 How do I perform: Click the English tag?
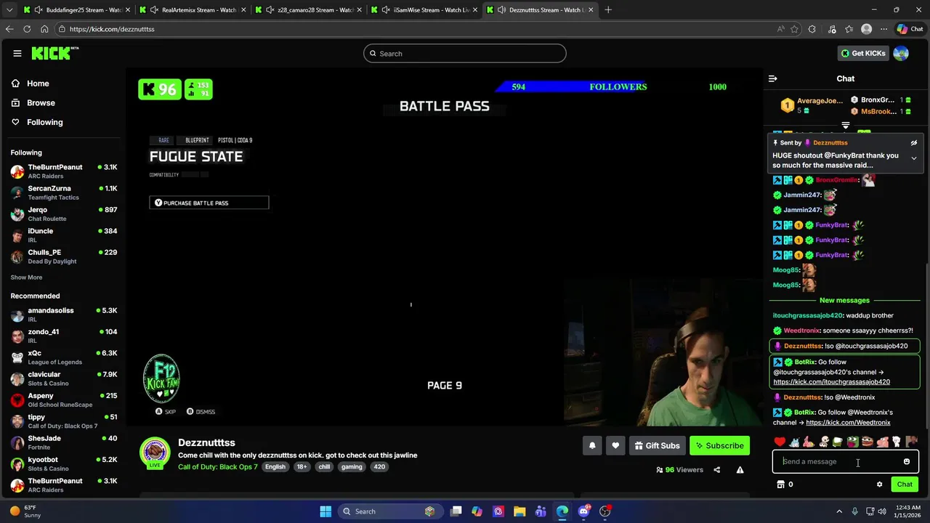(x=275, y=467)
